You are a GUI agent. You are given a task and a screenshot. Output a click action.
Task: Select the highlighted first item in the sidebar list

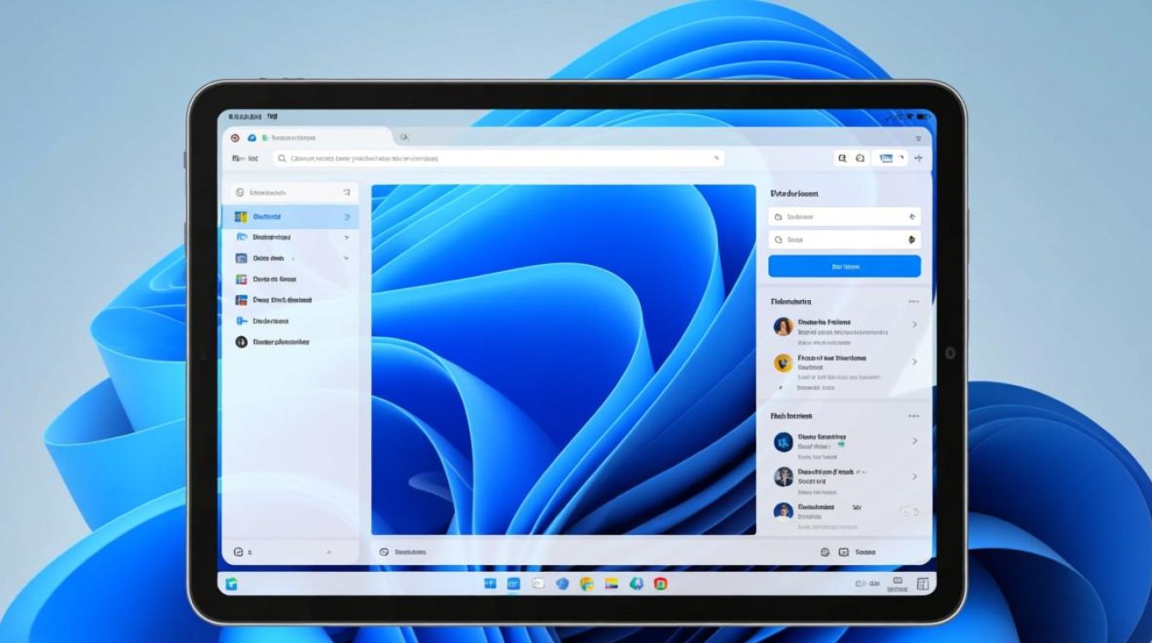[x=290, y=217]
